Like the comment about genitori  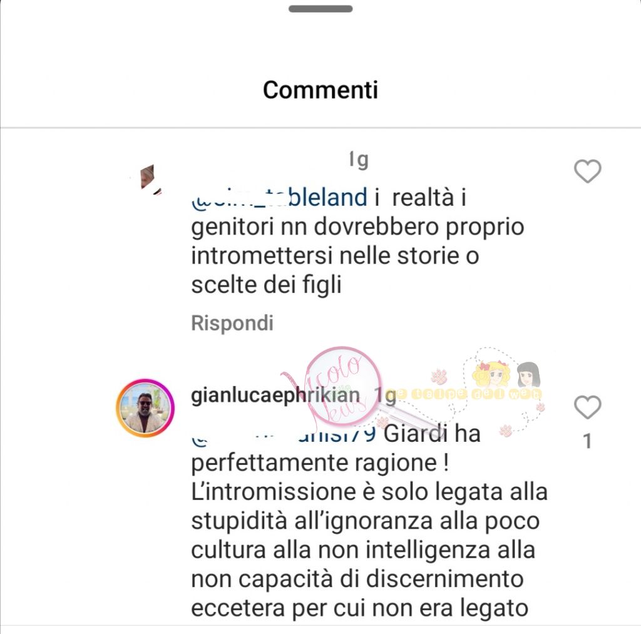coord(587,171)
